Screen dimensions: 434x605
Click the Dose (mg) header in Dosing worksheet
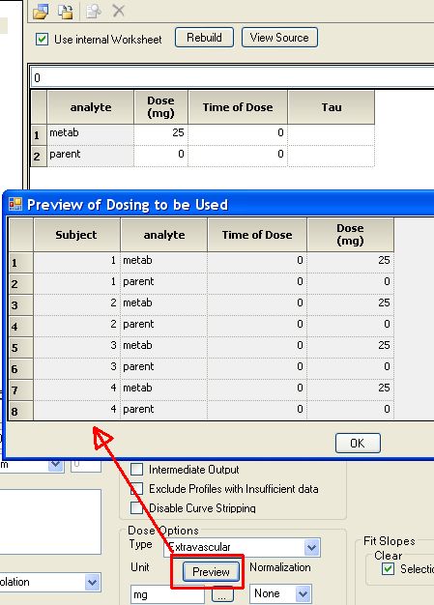[x=160, y=107]
